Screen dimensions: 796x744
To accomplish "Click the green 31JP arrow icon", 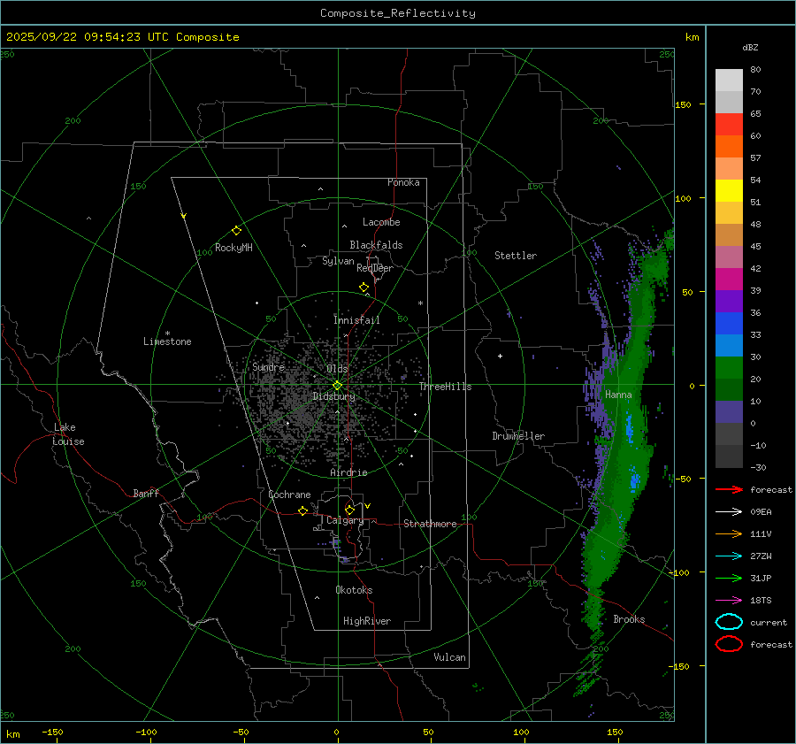I will click(x=729, y=578).
